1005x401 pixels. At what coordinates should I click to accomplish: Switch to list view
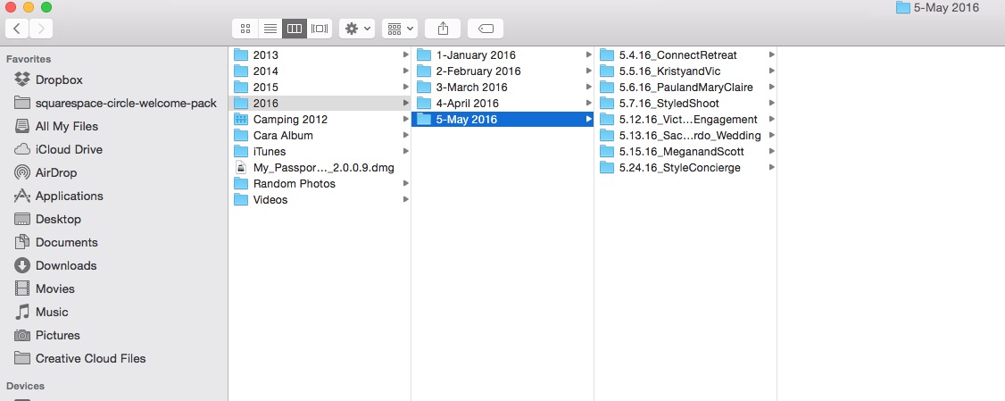[270, 29]
